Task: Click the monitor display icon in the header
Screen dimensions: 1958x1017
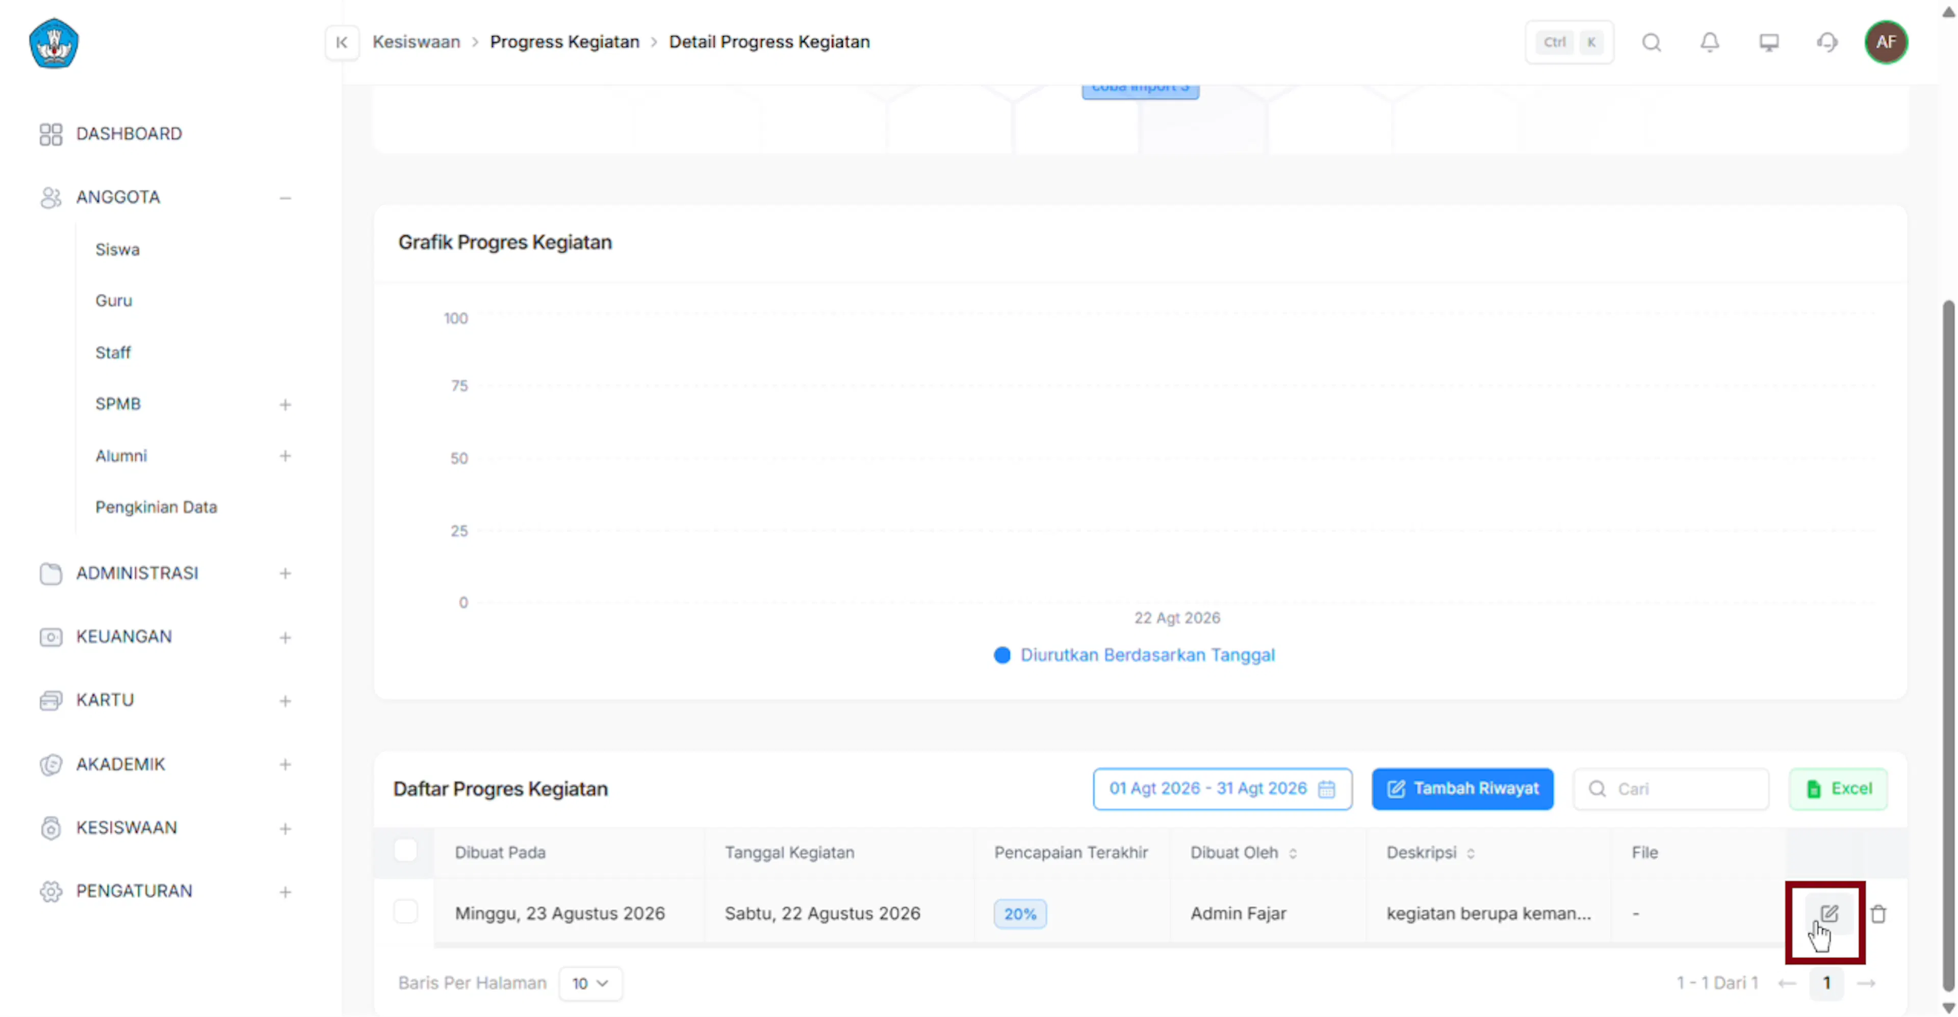Action: click(x=1769, y=42)
